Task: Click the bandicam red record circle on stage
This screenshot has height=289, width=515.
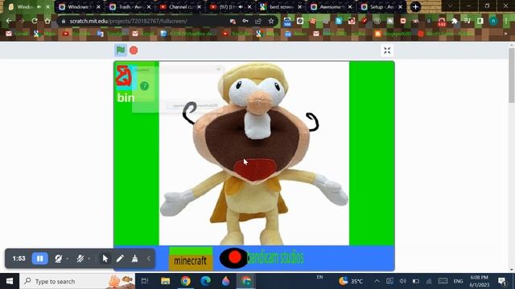Action: [234, 258]
